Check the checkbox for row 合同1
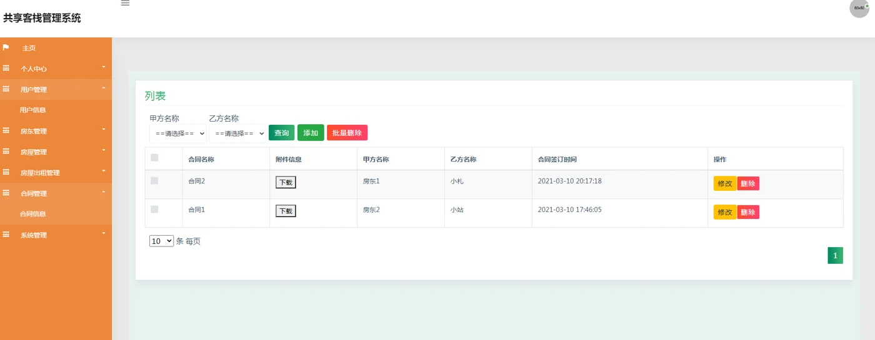The width and height of the screenshot is (875, 340). click(x=154, y=209)
